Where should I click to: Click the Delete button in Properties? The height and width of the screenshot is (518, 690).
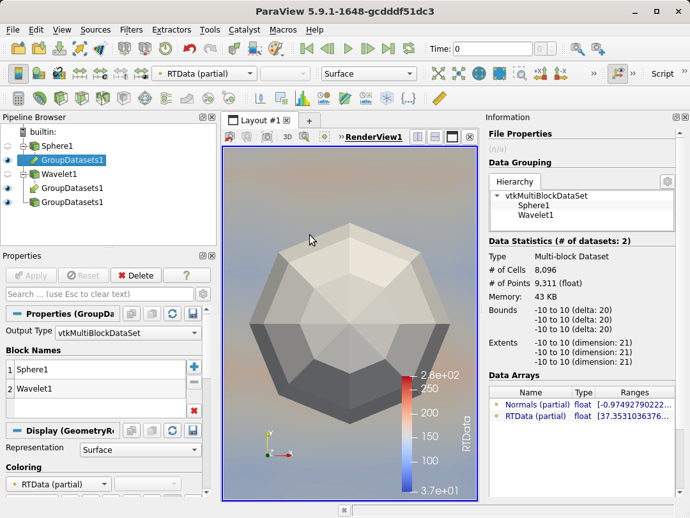[135, 275]
